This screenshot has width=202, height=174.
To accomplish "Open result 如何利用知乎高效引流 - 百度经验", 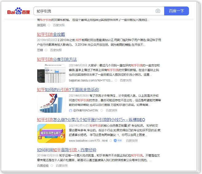I will 67,150.
